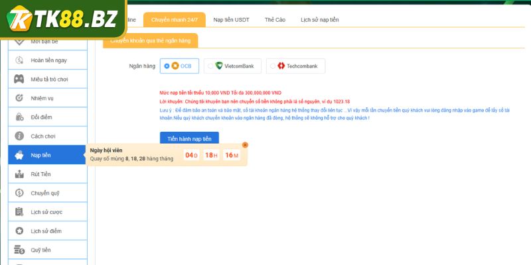Click the Đổi điểm bag icon
The image size is (531, 265).
pyautogui.click(x=19, y=117)
